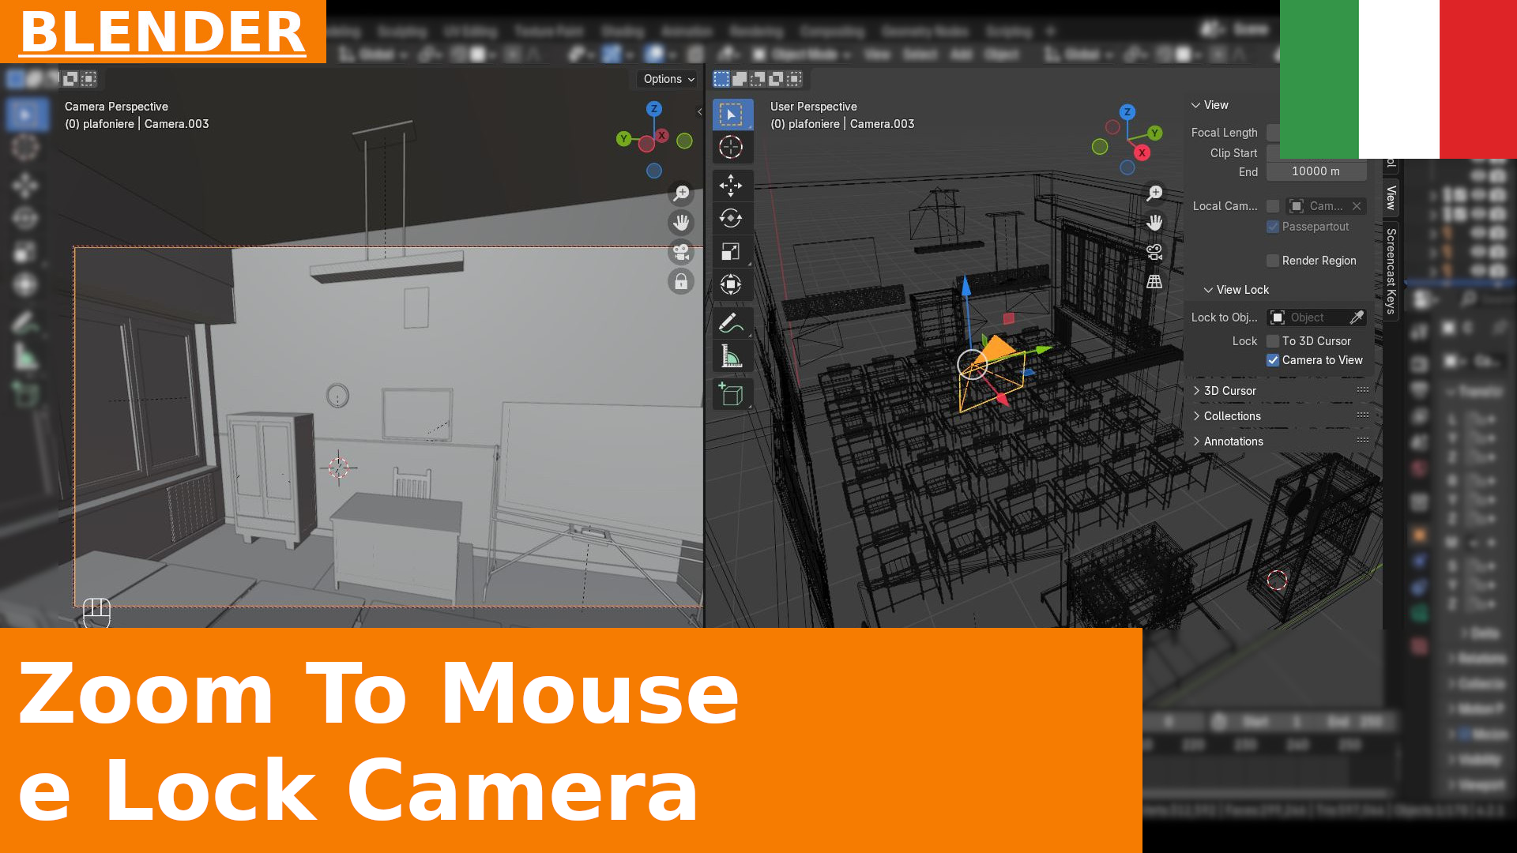Click zoom magnifier icon in Camera Perspective viewport
This screenshot has height=853, width=1517.
(681, 194)
